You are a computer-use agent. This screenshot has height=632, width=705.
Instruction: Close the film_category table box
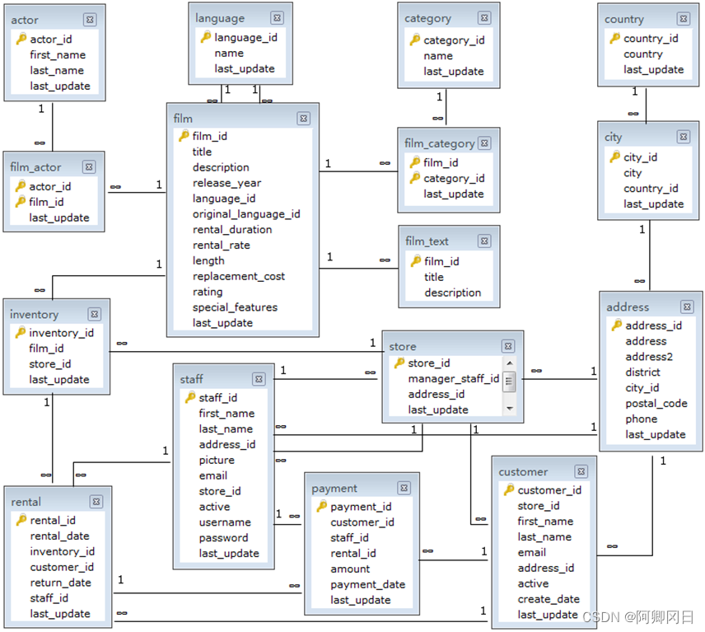(485, 143)
